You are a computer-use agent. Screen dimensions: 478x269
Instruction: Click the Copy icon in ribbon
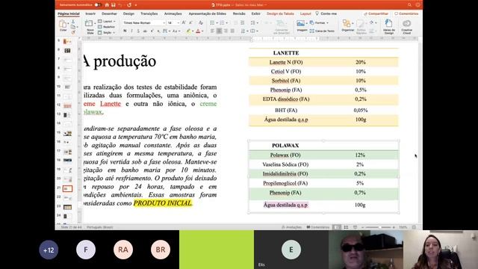pyautogui.click(x=73, y=27)
